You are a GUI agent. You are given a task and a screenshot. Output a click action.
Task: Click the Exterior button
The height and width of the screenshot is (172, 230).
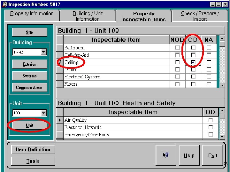coord(29,64)
